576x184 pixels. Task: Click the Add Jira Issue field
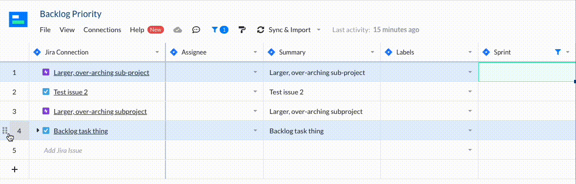coord(97,150)
